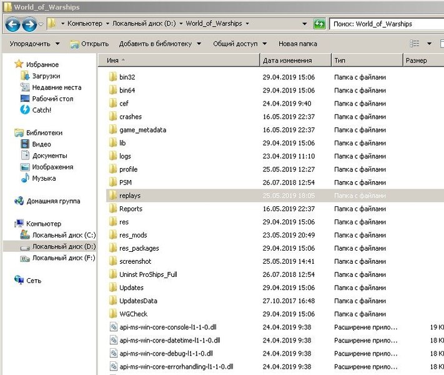Sort by the Тип column header
The width and height of the screenshot is (444, 375).
[x=367, y=61]
